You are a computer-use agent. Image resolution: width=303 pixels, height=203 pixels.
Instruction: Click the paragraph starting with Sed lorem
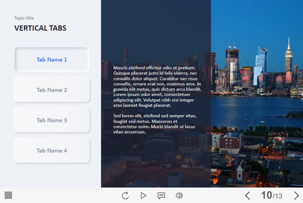coord(155,124)
